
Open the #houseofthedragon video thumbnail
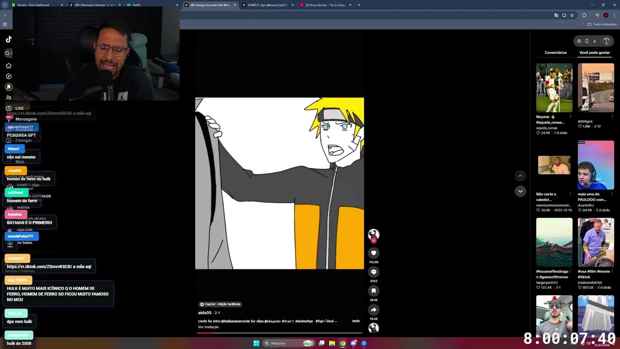click(554, 242)
